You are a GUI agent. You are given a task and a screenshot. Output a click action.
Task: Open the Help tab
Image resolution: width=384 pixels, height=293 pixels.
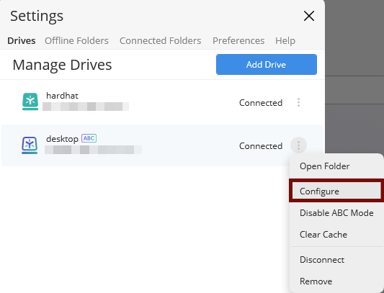click(285, 40)
